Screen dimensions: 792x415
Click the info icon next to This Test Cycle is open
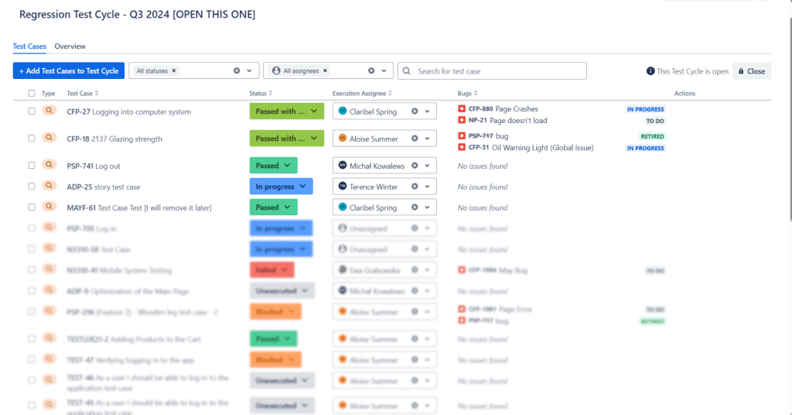(650, 71)
